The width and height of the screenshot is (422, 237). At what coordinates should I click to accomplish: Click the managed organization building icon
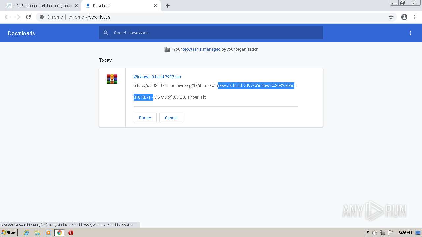[167, 49]
